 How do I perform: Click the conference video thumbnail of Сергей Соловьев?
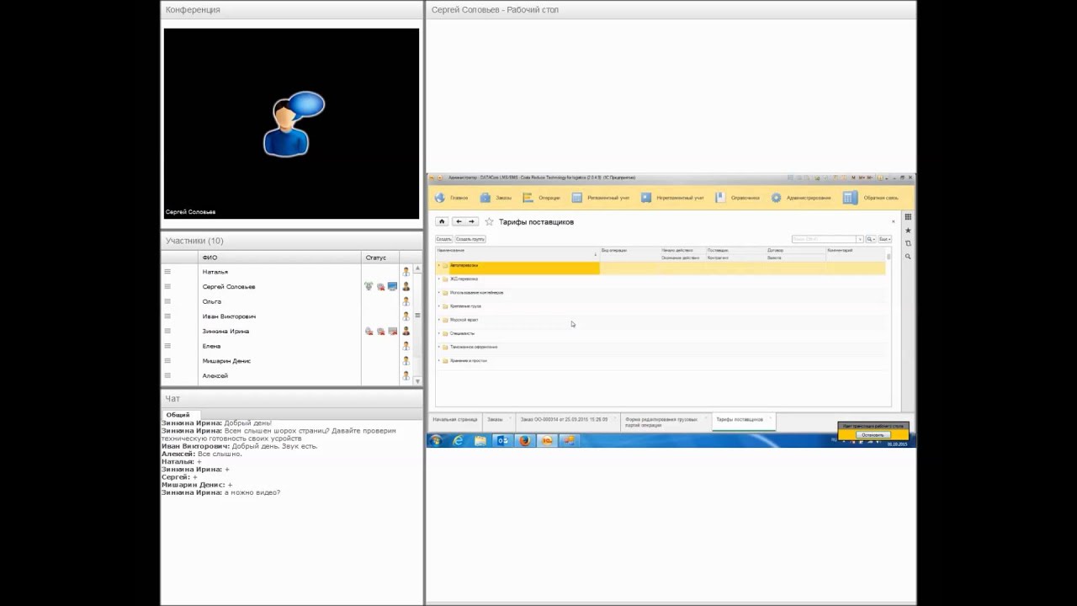pyautogui.click(x=291, y=124)
